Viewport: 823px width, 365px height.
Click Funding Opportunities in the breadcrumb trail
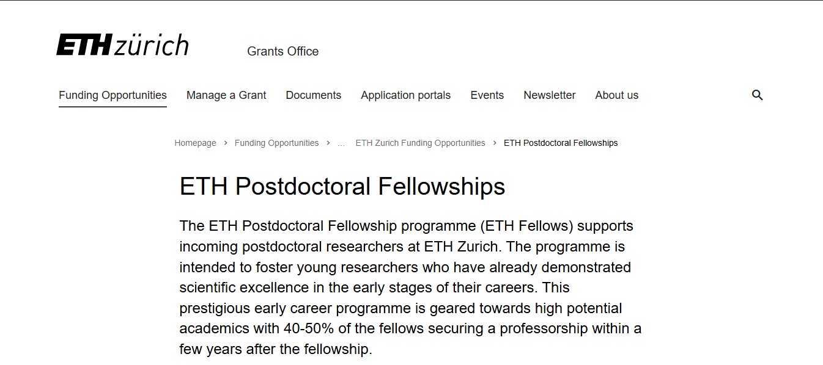tap(276, 143)
